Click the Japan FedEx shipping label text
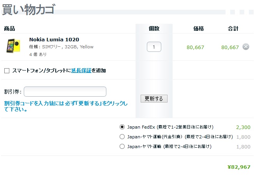The width and height of the screenshot is (254, 175). (170, 127)
